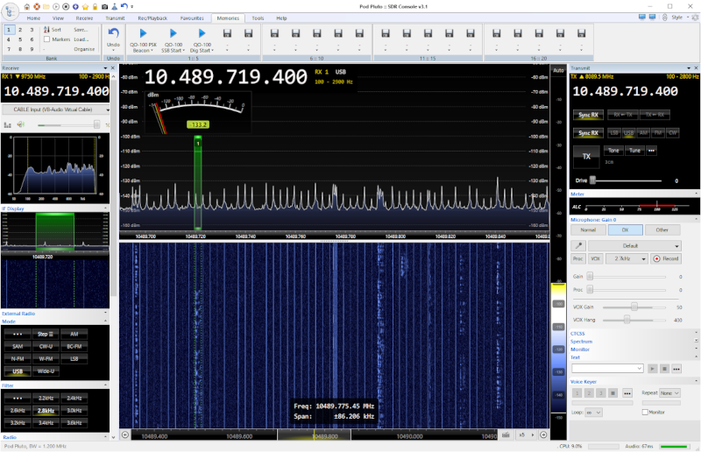Image resolution: width=701 pixels, height=452 pixels.
Task: Click the Record button
Action: tap(666, 259)
